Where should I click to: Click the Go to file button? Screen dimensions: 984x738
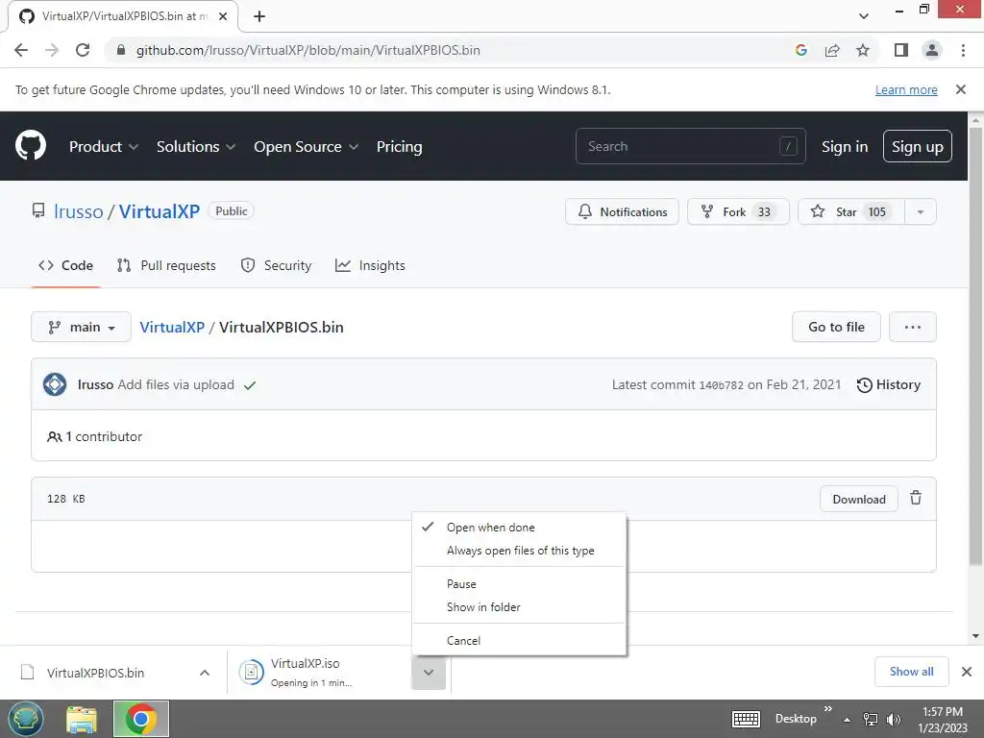[x=836, y=327]
